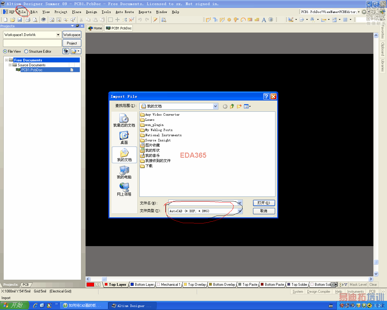Open the Workspace1.DsnWrk workspace dropdown
Image resolution: width=387 pixels, height=310 pixels.
coord(58,35)
